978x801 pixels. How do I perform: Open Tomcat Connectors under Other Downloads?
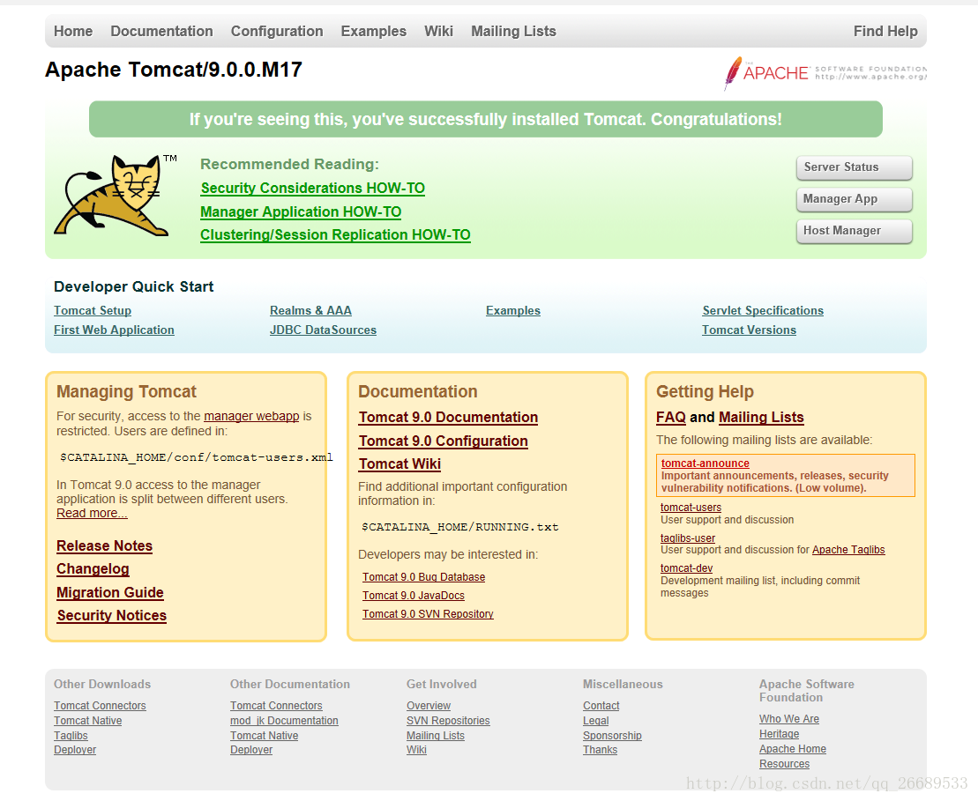(100, 706)
